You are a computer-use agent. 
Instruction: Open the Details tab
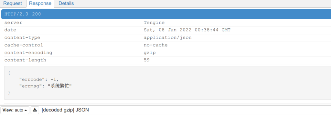(66, 3)
